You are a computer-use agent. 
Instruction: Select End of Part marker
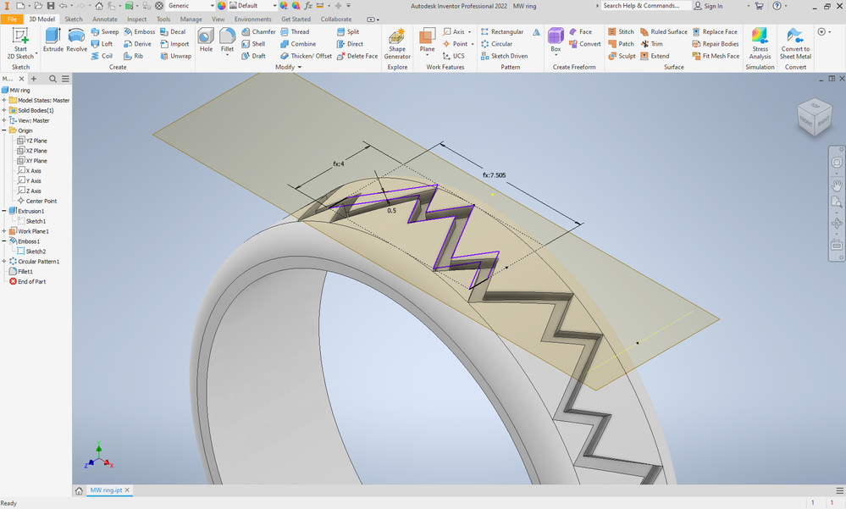27,281
